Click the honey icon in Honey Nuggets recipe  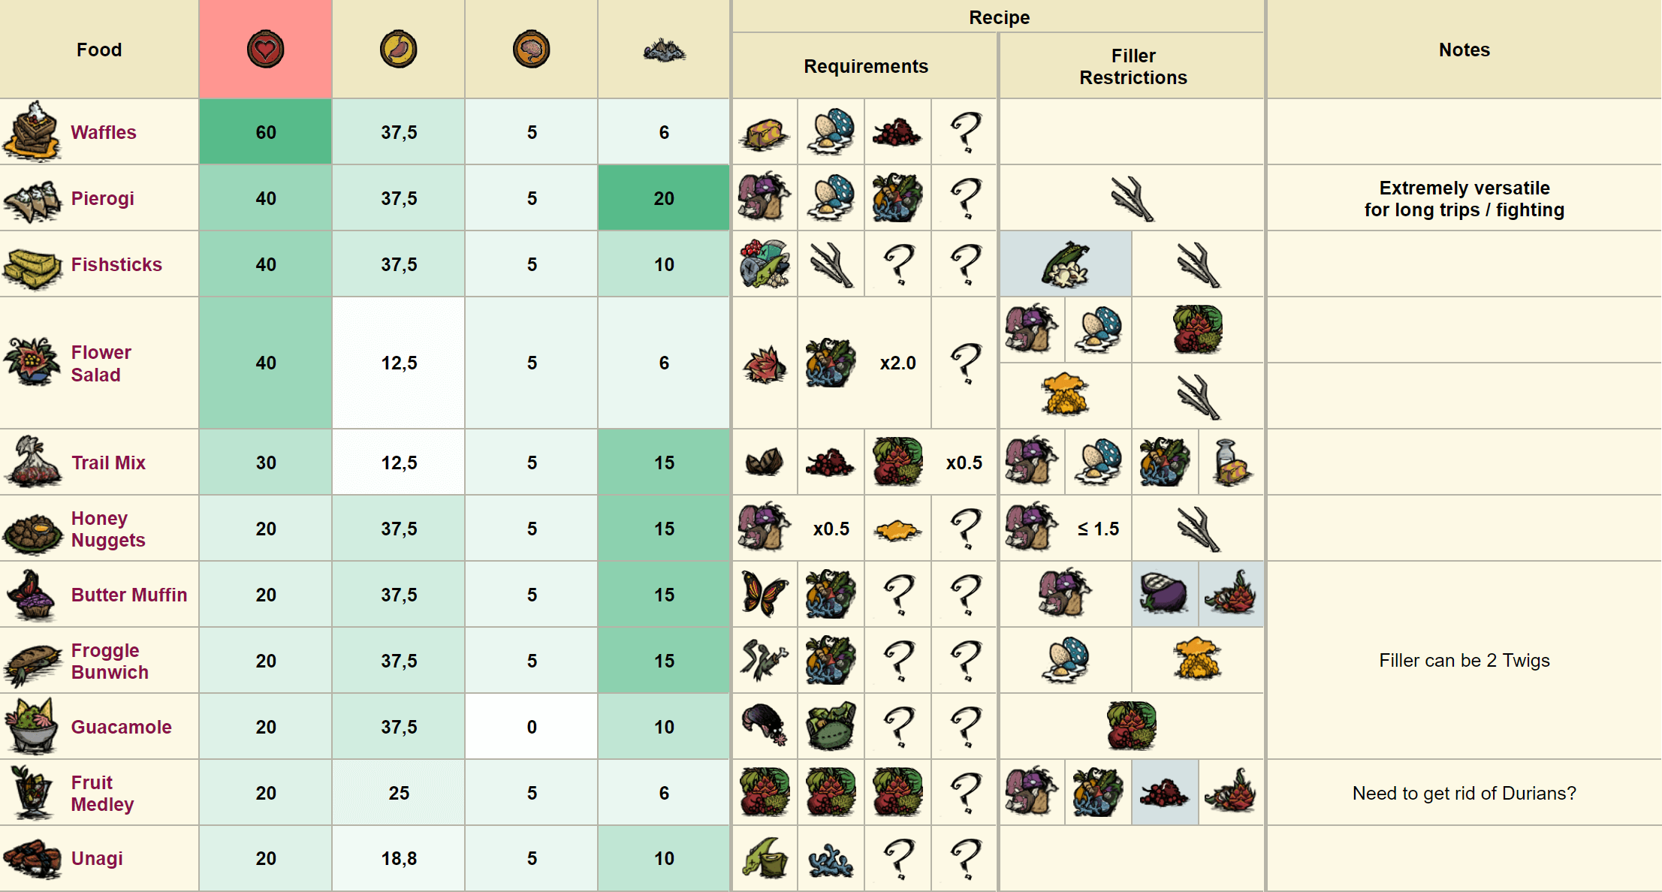(897, 529)
